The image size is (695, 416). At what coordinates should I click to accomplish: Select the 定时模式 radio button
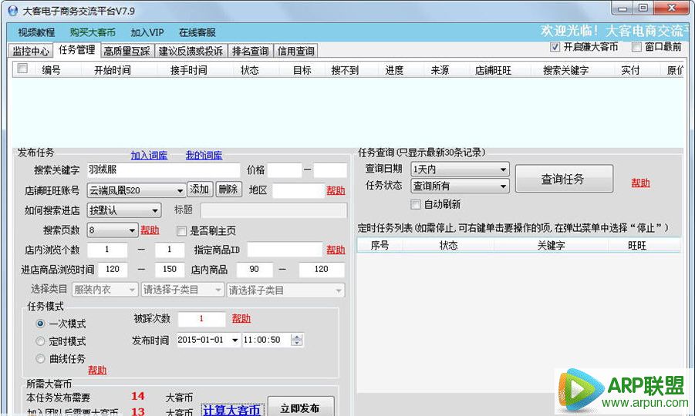click(x=41, y=341)
